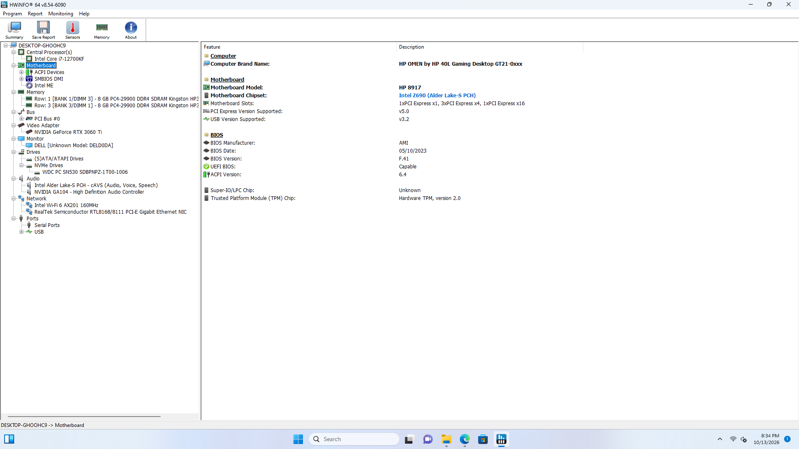Open Microsoft Store from taskbar

coord(483,439)
